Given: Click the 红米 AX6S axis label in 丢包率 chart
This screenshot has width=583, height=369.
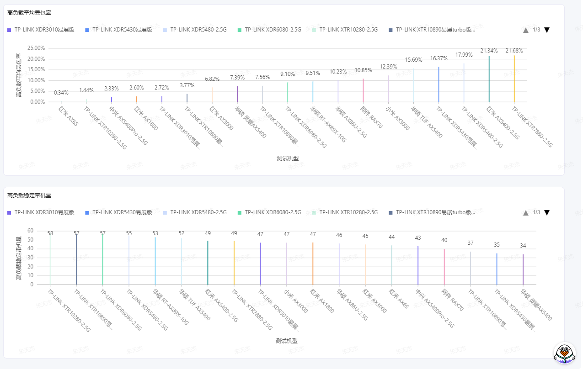Looking at the screenshot, I should tap(69, 116).
